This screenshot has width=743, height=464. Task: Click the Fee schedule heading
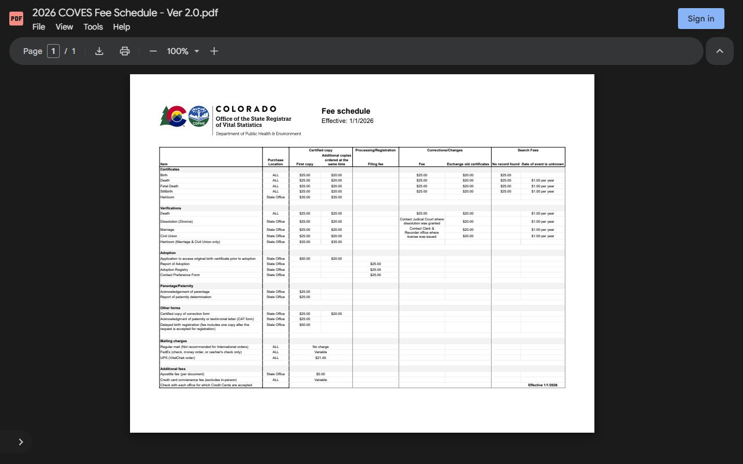(346, 111)
